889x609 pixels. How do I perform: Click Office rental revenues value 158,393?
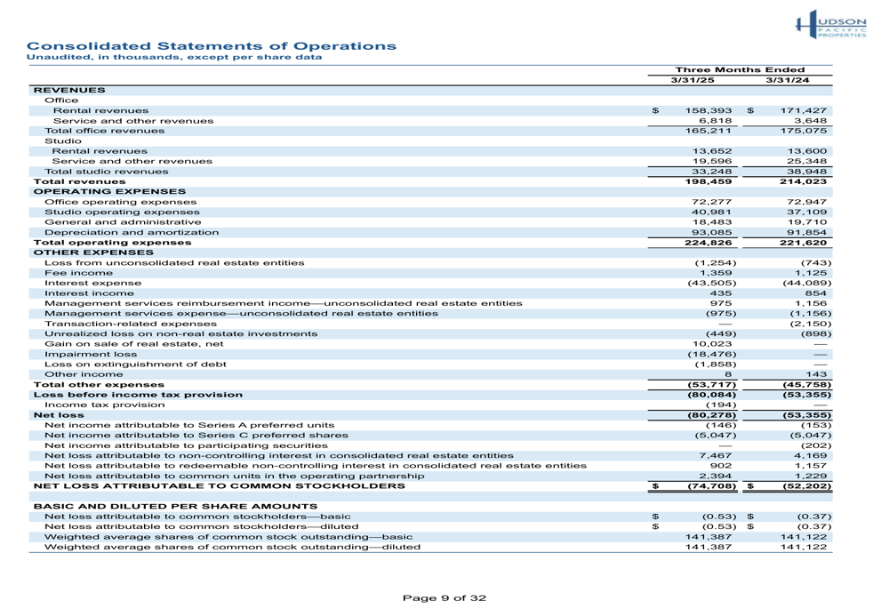click(709, 110)
